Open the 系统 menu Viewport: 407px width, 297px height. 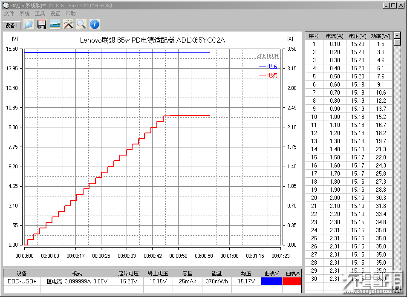(x=24, y=14)
